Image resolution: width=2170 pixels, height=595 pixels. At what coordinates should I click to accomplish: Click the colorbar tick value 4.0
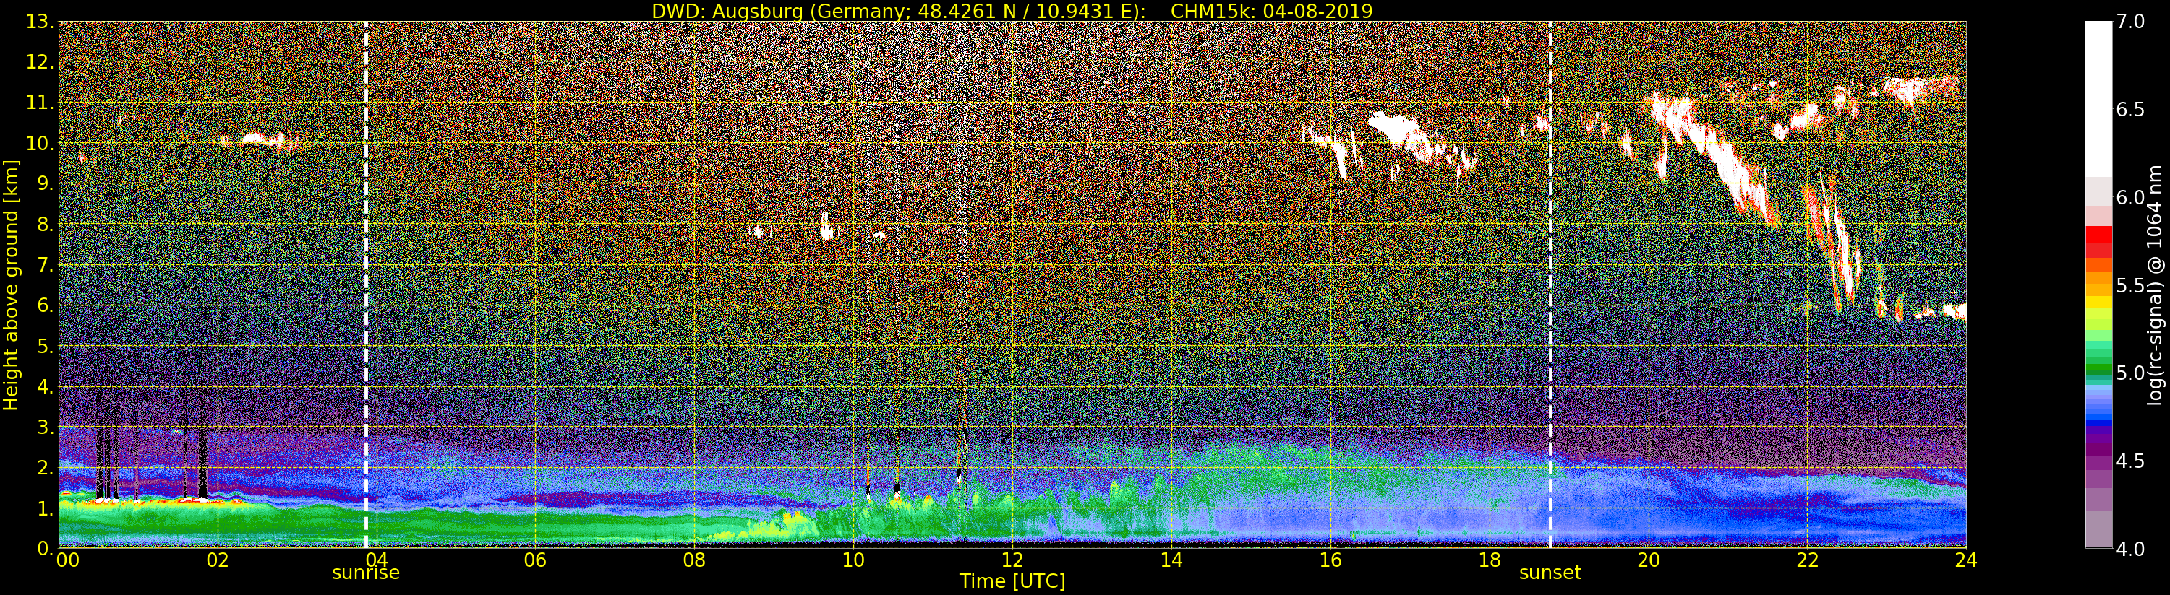(x=2130, y=550)
